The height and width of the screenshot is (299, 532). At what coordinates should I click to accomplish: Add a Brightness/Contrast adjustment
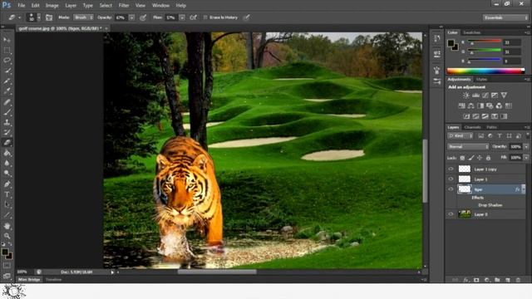[466, 96]
